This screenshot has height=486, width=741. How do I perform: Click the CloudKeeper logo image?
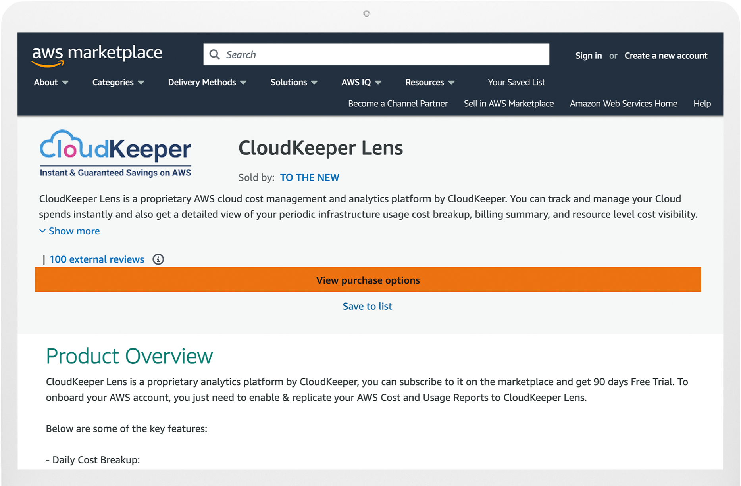pyautogui.click(x=115, y=153)
